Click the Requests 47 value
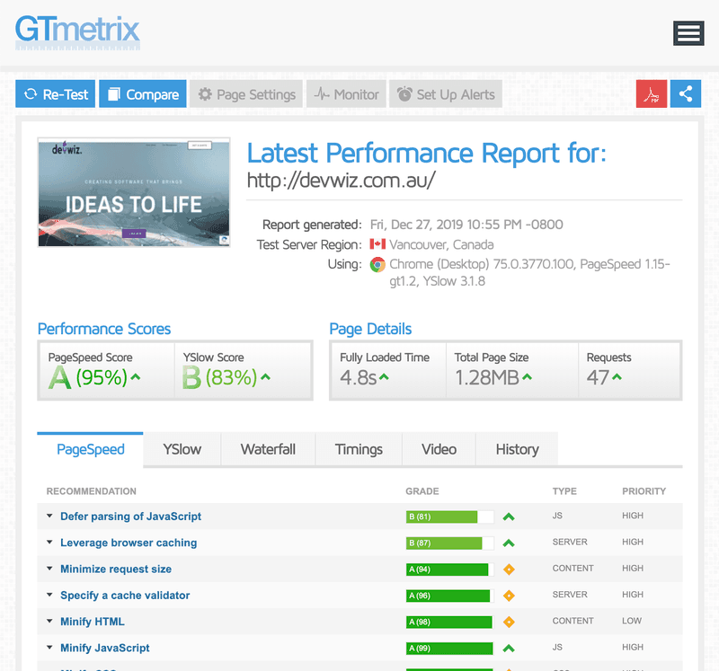Screen dimensions: 719x671 [598, 377]
